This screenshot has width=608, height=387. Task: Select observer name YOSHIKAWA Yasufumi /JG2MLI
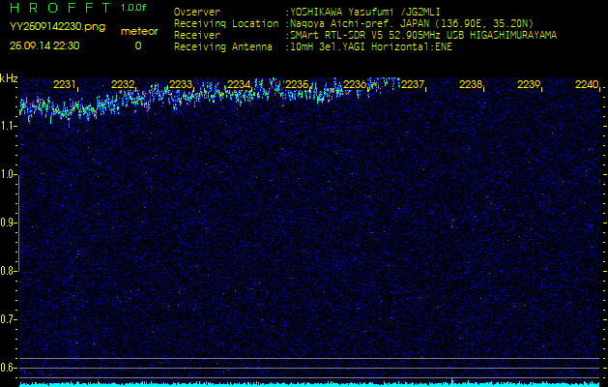tap(365, 12)
